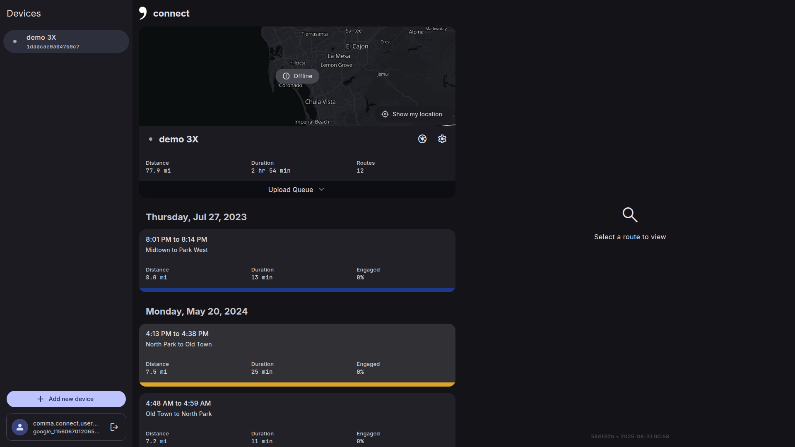Open North Park to Old Town route

click(297, 351)
